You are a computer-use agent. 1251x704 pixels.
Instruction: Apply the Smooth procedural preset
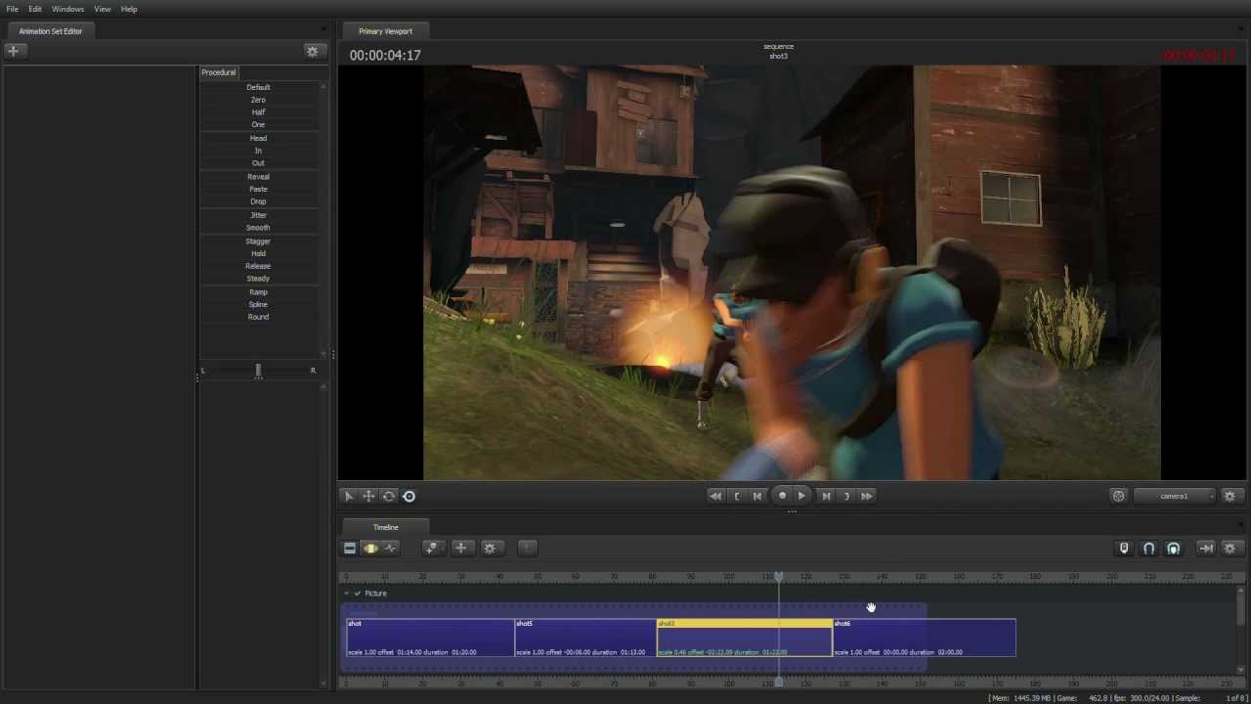tap(258, 228)
